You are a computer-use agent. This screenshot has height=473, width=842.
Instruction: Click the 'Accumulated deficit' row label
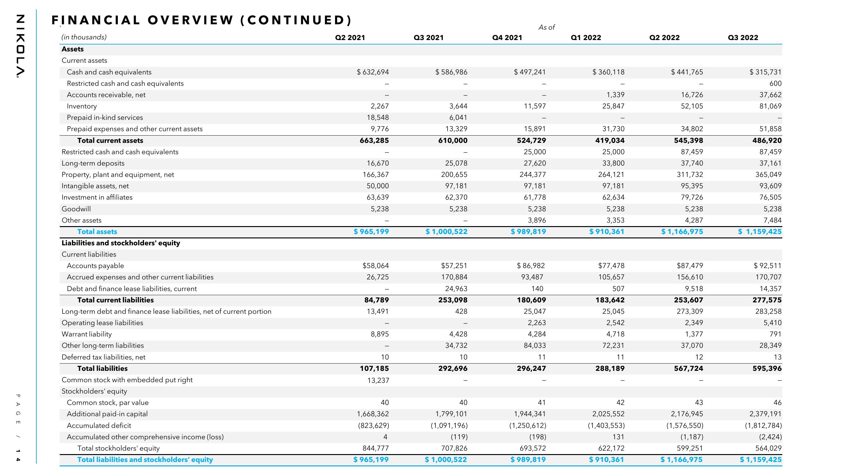99,426
